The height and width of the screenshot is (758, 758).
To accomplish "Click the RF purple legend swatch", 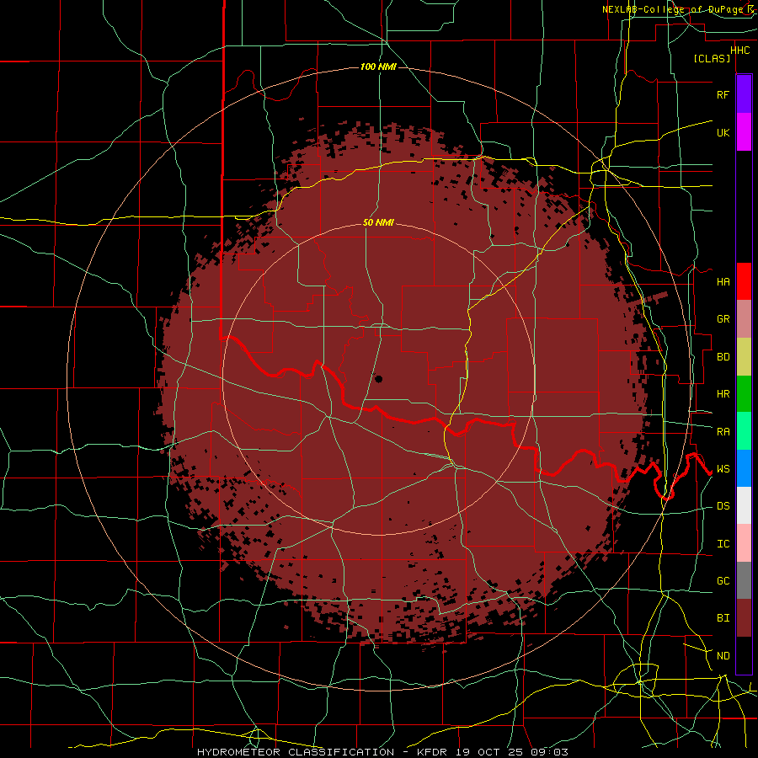I will click(x=744, y=94).
